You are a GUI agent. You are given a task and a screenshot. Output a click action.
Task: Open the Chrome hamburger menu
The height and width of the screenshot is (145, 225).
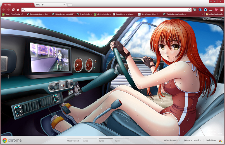click(x=222, y=10)
